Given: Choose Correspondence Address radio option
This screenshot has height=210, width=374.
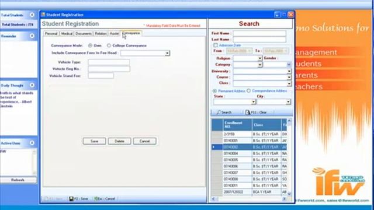Looking at the screenshot, I should point(248,91).
